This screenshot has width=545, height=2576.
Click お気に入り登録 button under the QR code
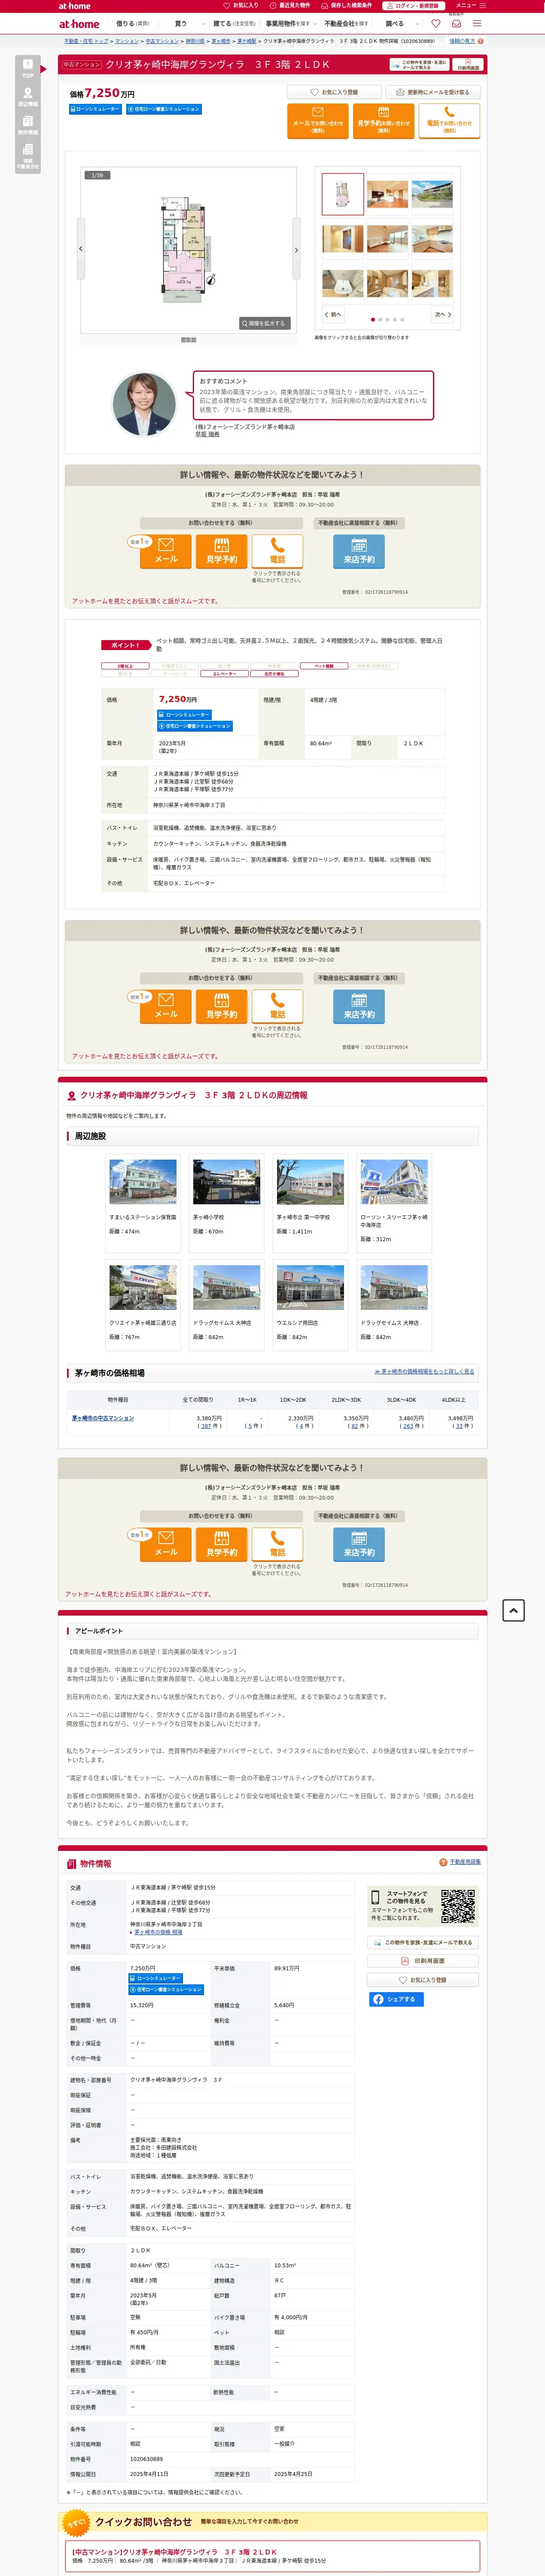[x=423, y=1980]
